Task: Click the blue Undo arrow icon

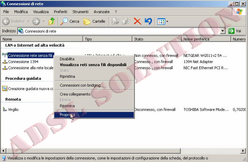Action: click(x=148, y=21)
